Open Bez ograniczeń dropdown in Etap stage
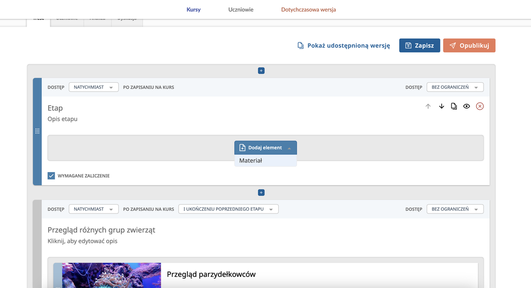The height and width of the screenshot is (288, 531). 455,87
